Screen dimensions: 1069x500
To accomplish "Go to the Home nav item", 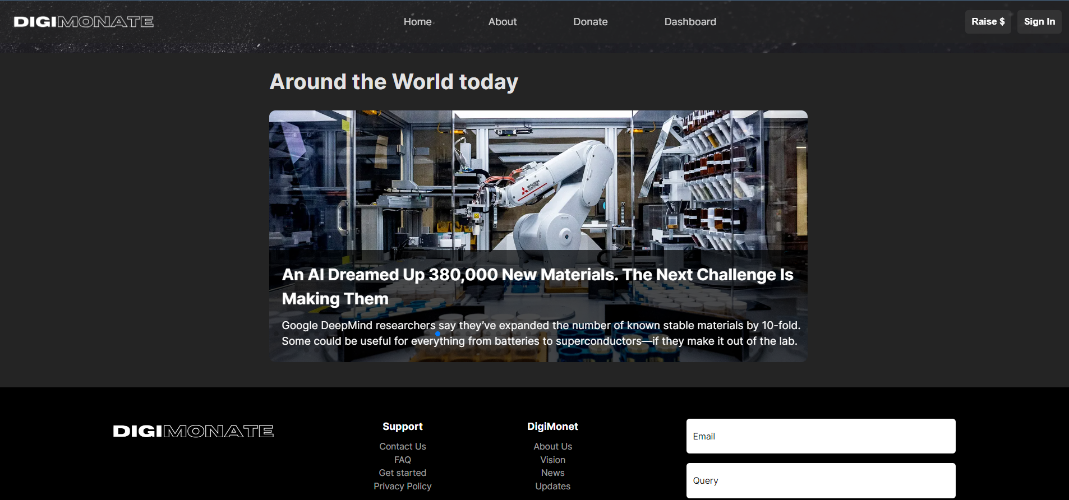I will pos(418,22).
